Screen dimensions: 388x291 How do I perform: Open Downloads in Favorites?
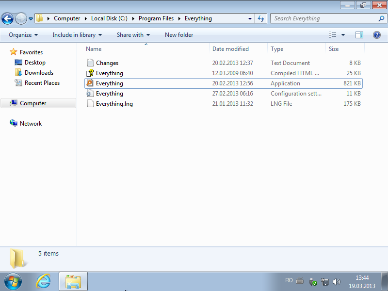(x=34, y=72)
